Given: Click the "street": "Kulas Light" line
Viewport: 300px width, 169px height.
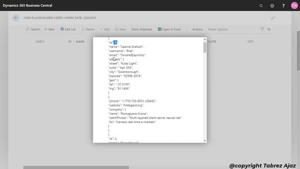Looking at the screenshot, I should [123, 63].
